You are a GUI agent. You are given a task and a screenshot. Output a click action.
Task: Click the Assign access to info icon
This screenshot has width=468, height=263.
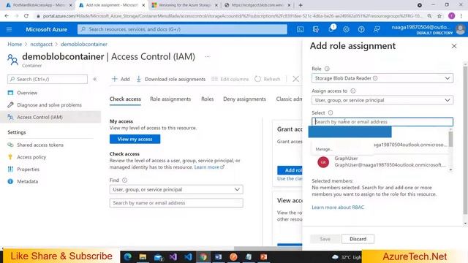tap(352, 91)
